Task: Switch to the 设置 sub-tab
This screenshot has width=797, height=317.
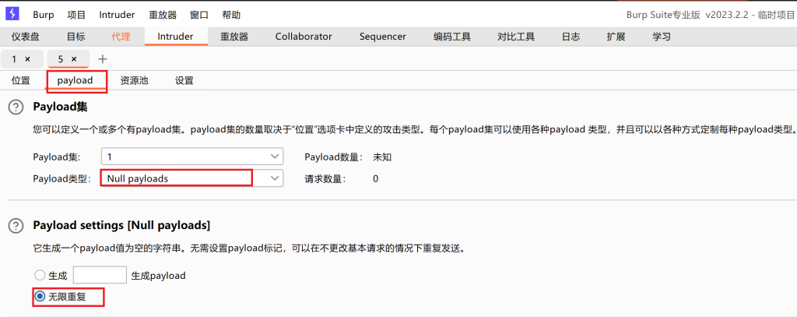Action: [184, 80]
